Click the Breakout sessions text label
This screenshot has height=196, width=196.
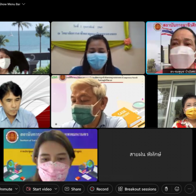click(x=140, y=189)
